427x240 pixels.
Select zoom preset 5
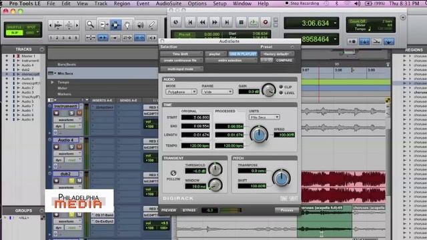coord(76,38)
